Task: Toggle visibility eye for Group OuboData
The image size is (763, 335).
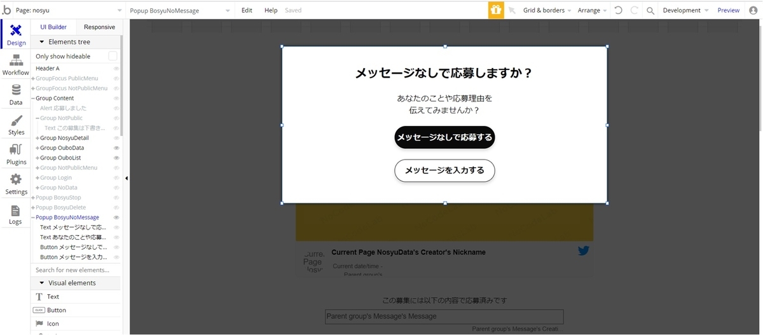Action: [116, 148]
